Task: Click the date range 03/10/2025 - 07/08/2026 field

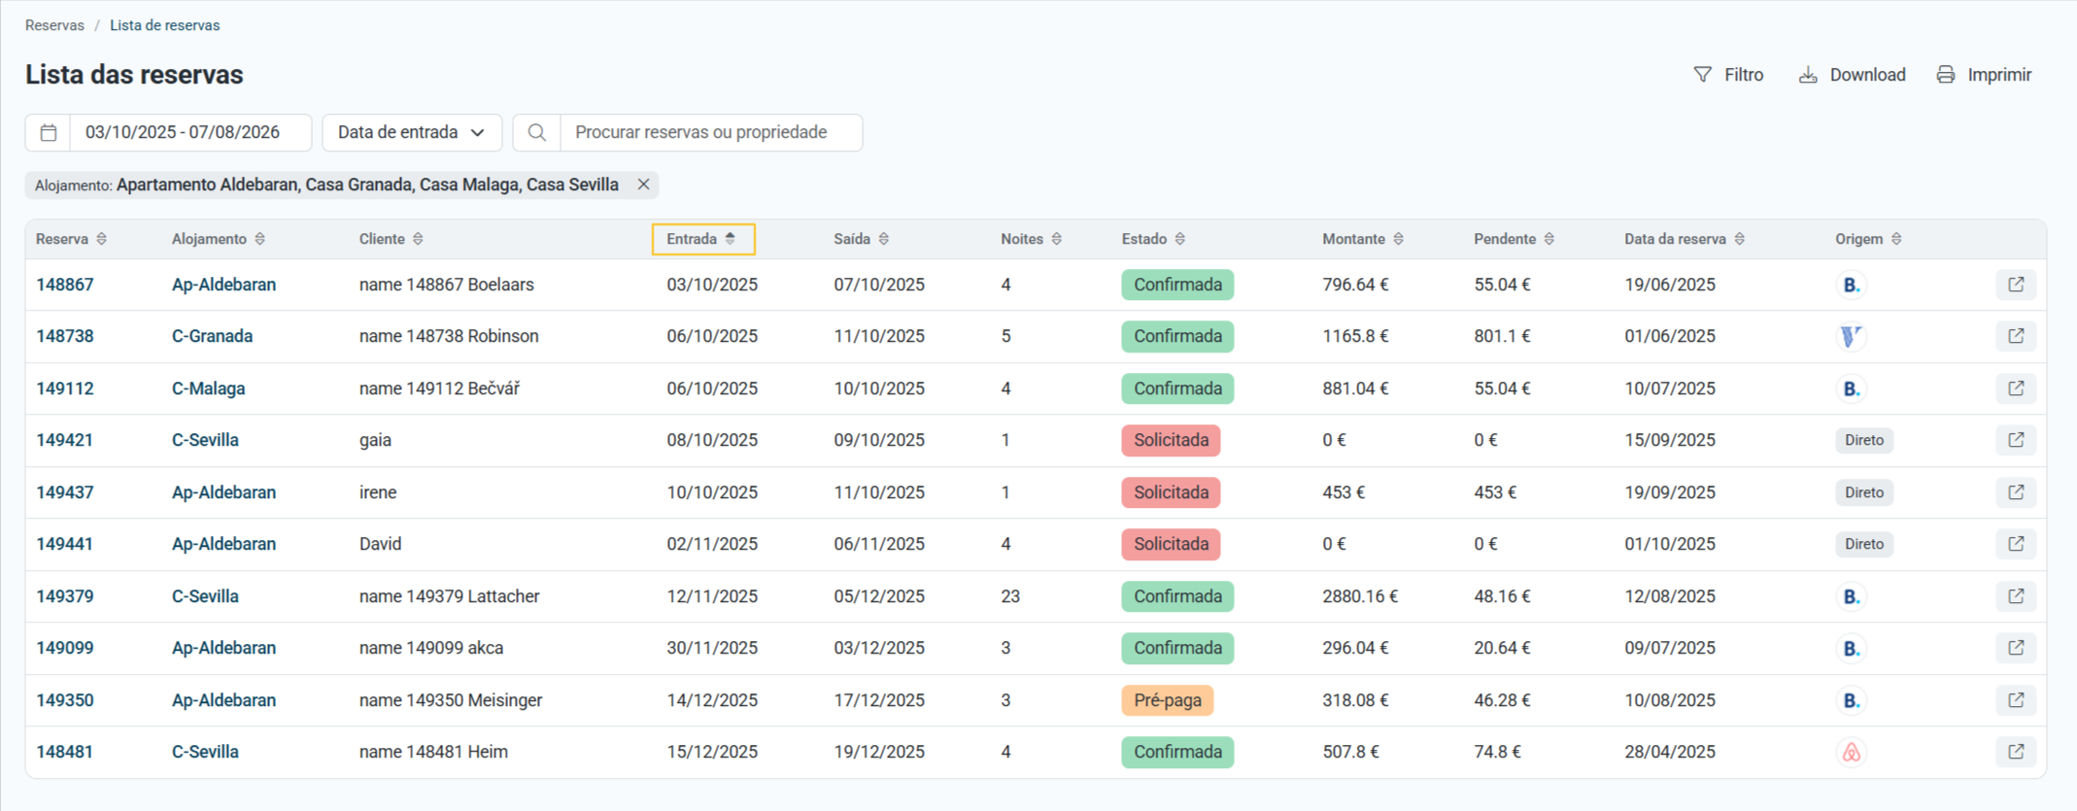Action: (x=190, y=133)
